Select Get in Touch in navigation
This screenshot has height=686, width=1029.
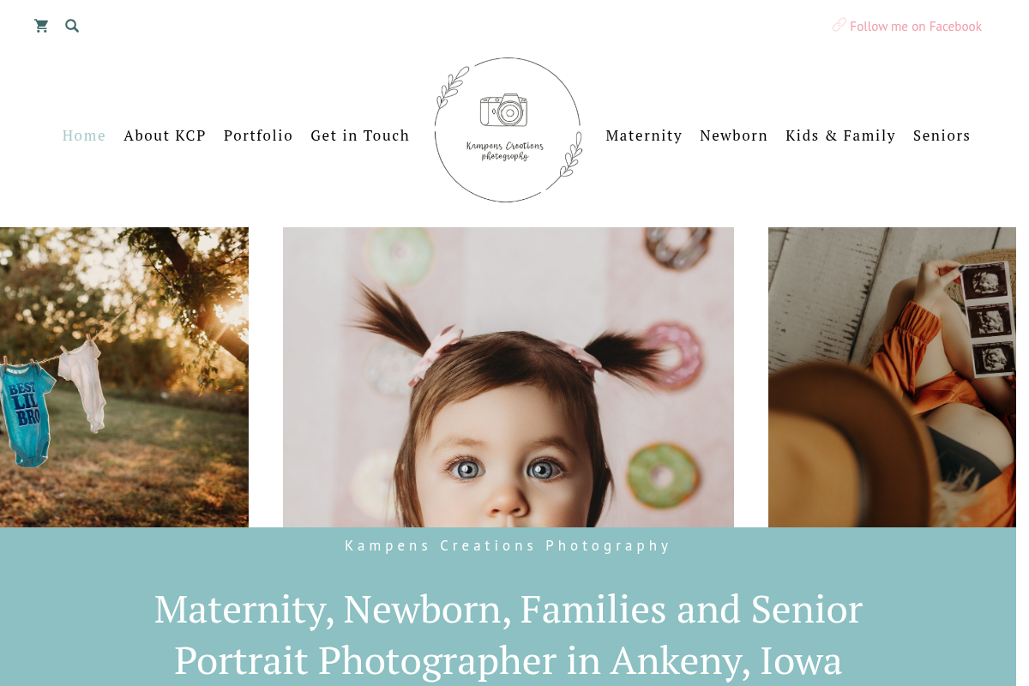pyautogui.click(x=360, y=135)
